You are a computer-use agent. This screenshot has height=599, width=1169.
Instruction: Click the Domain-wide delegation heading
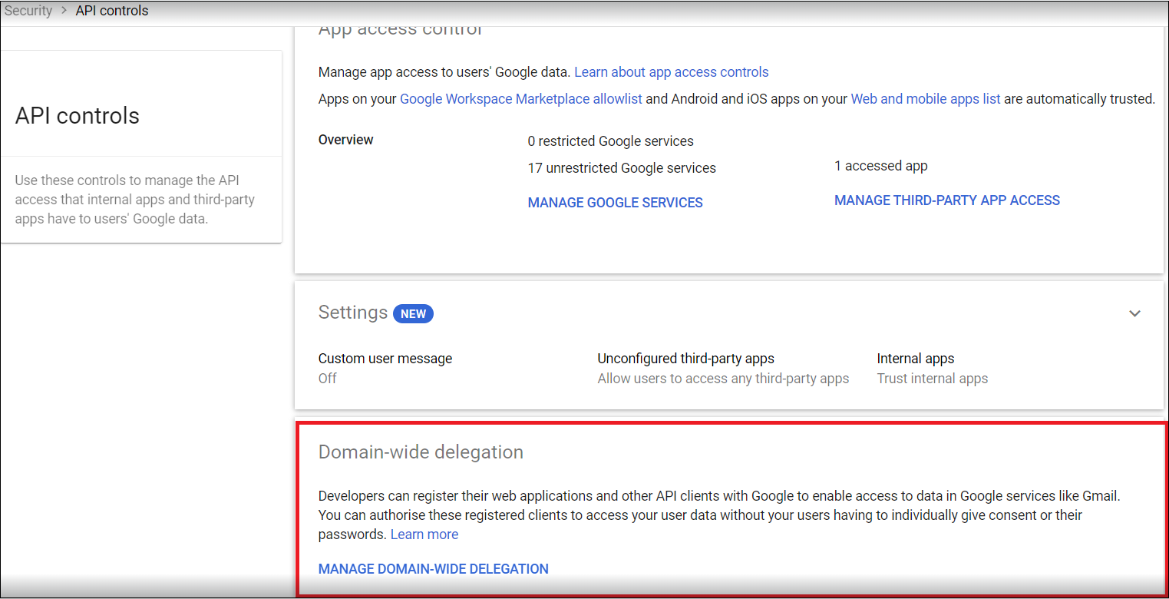click(421, 452)
